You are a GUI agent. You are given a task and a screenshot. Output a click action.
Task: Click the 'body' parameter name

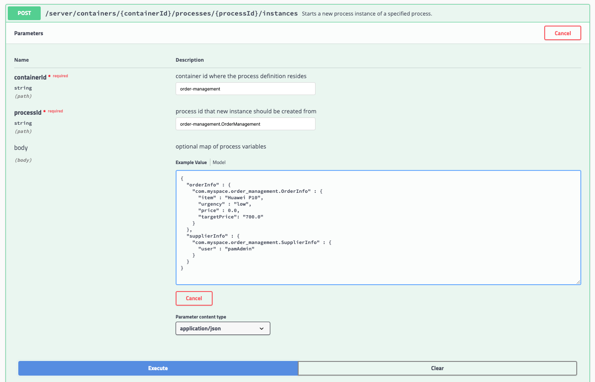[x=21, y=148]
